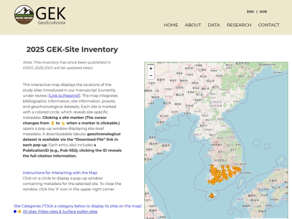Click the orange dot category swatch

point(19,211)
